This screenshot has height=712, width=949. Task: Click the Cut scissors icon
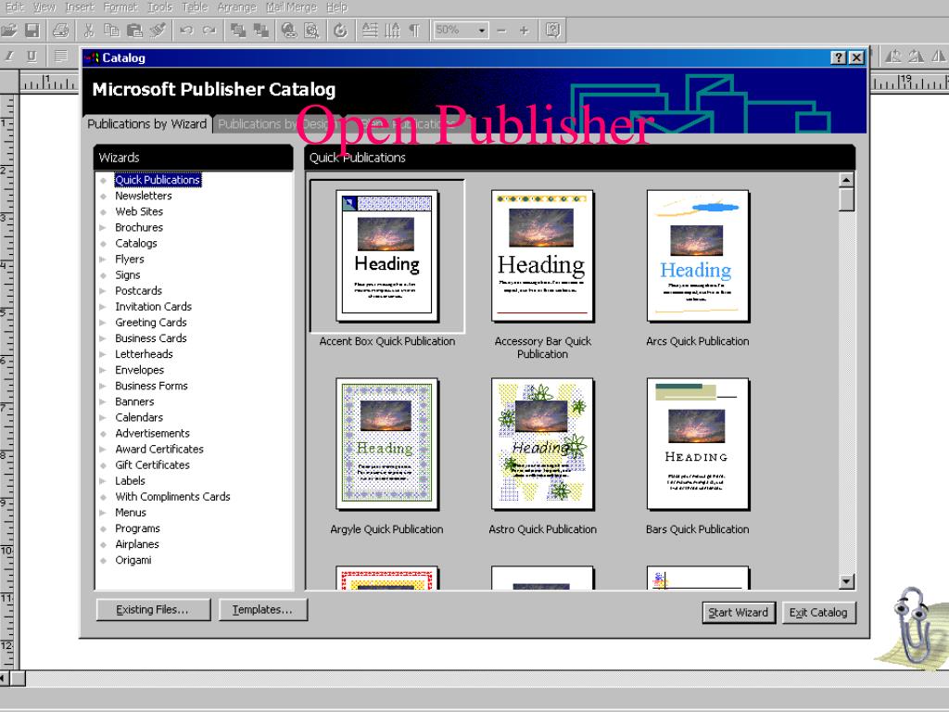click(88, 30)
